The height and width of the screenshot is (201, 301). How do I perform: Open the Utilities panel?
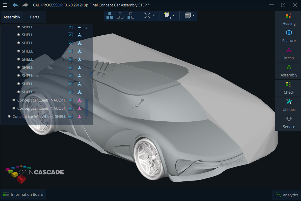point(289,105)
